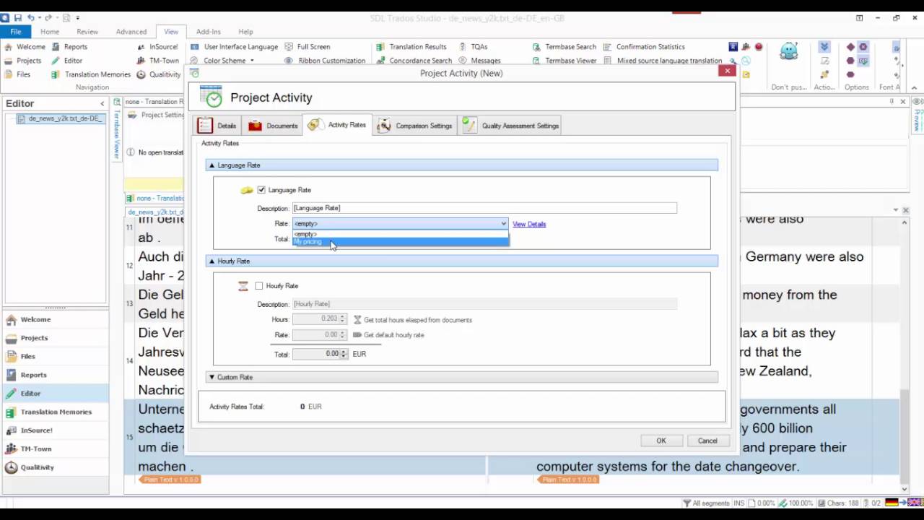Screen dimensions: 924x520
Task: Pick the <empty> option in the open Rate list
Action: click(x=400, y=234)
